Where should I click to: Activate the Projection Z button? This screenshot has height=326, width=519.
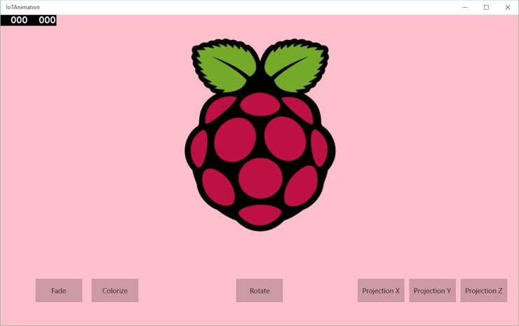click(x=484, y=290)
